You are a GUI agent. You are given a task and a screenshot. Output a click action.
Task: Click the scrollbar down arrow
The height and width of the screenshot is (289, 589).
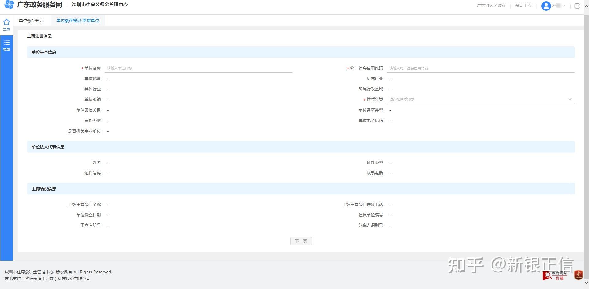pyautogui.click(x=586, y=283)
